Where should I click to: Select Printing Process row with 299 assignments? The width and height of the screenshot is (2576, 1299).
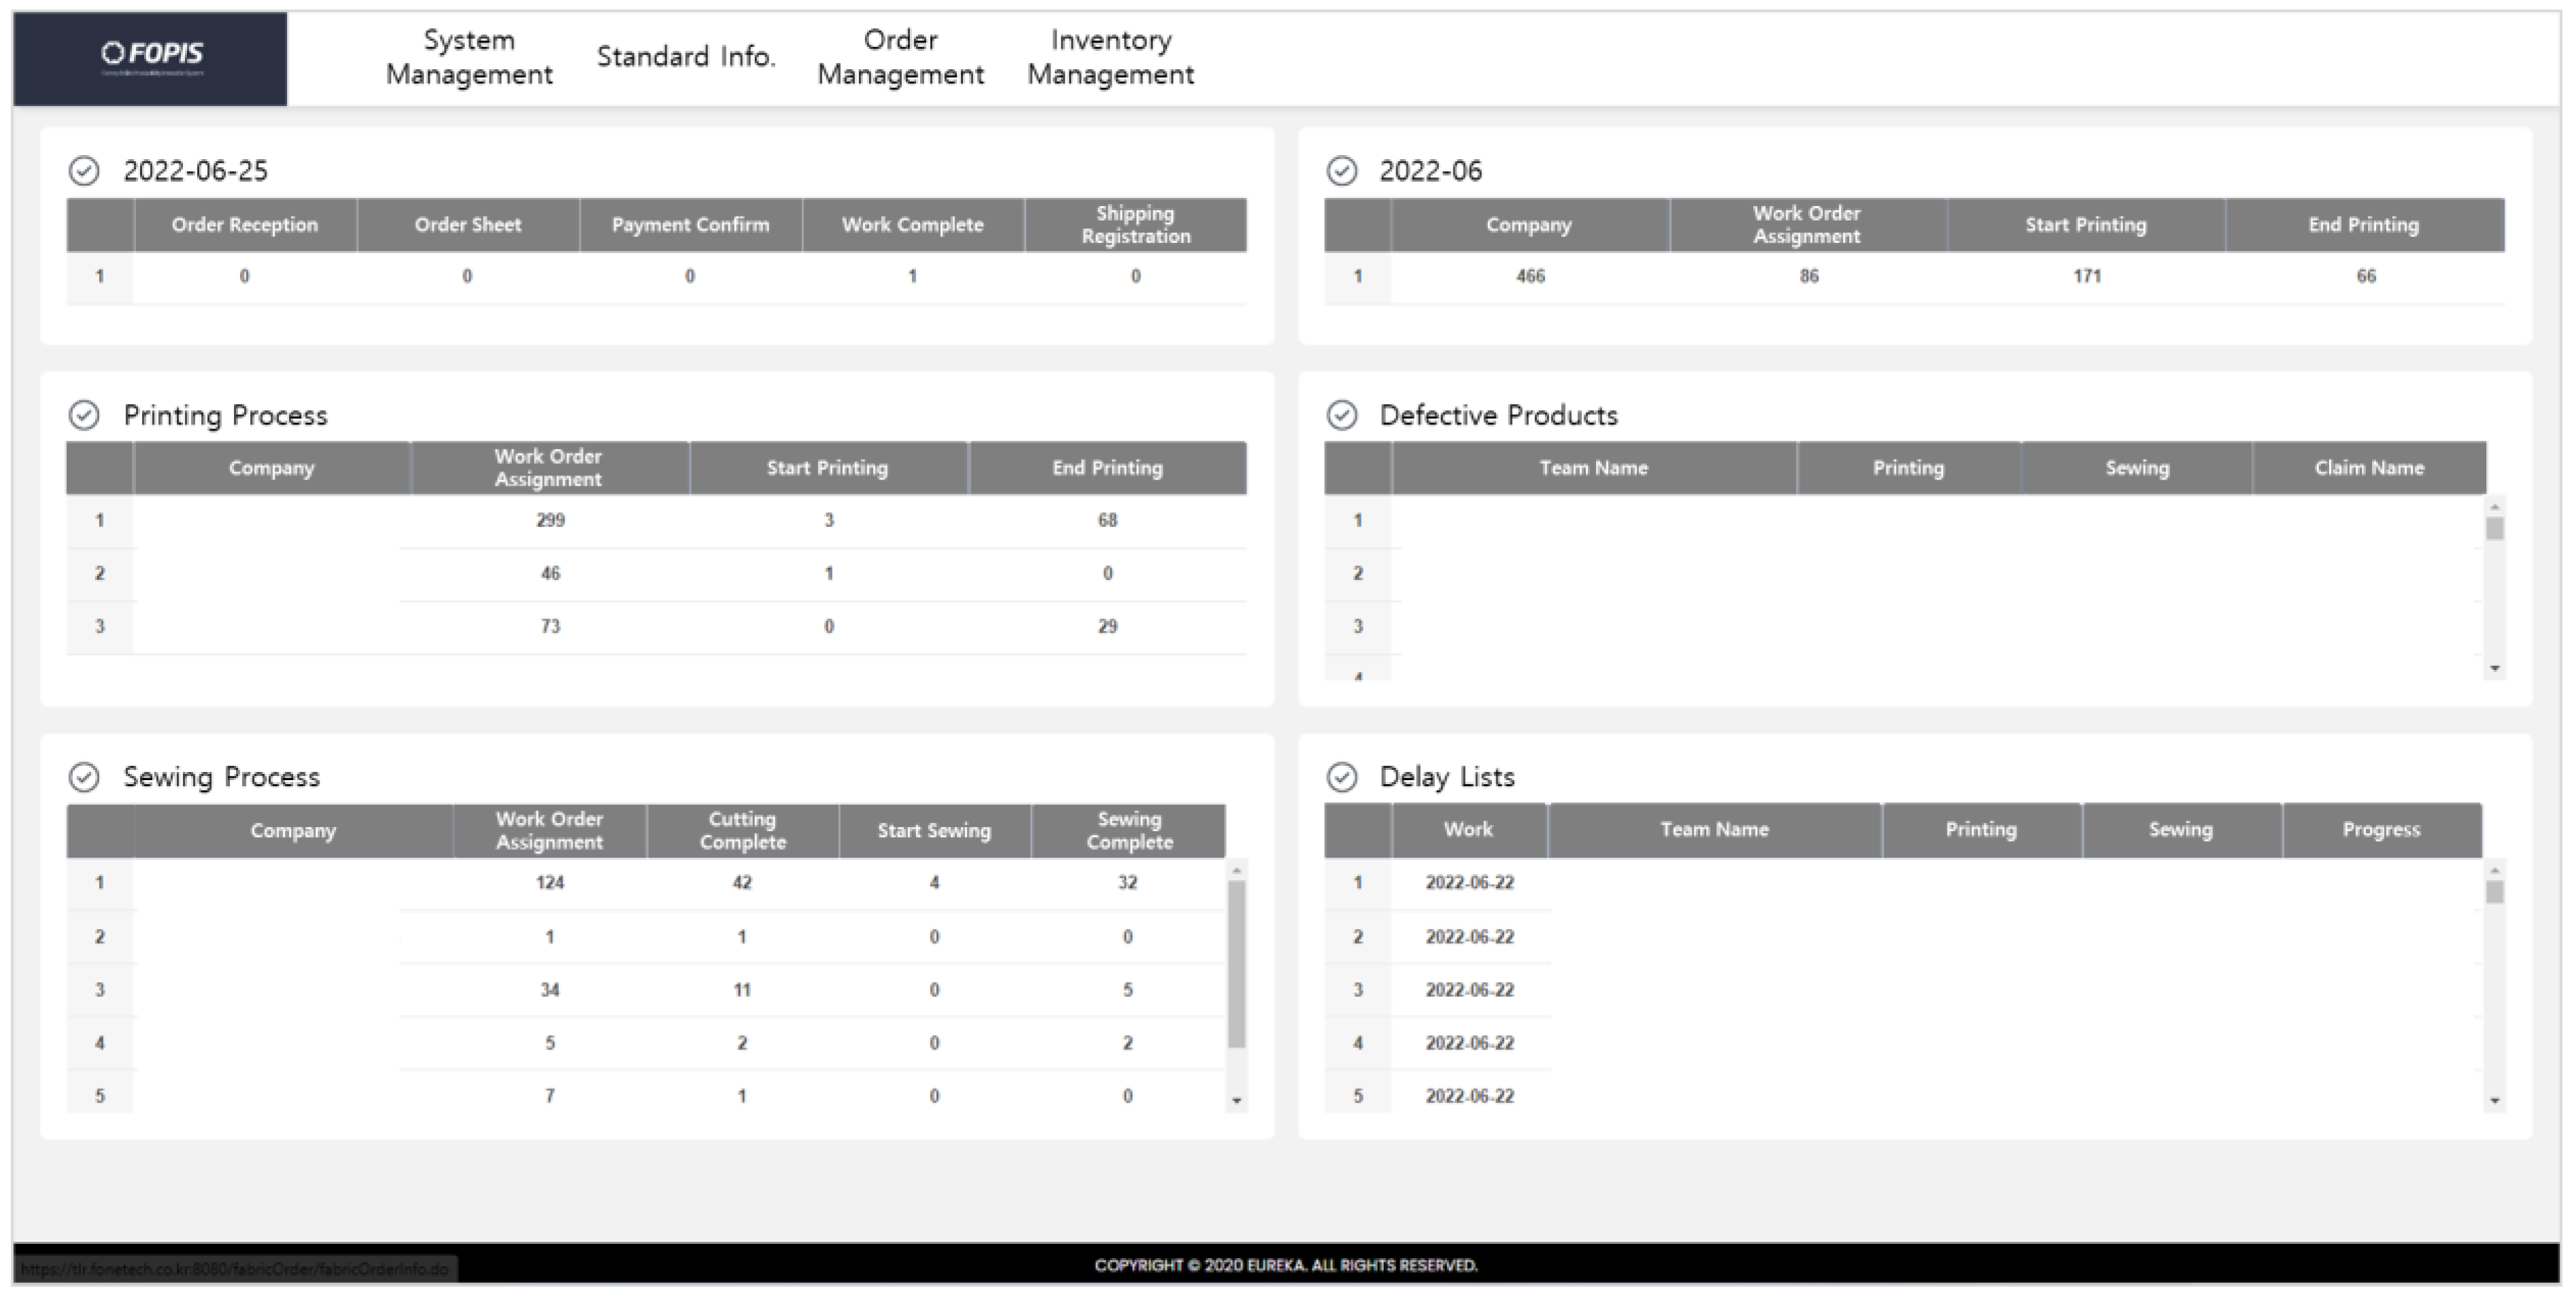(x=550, y=521)
